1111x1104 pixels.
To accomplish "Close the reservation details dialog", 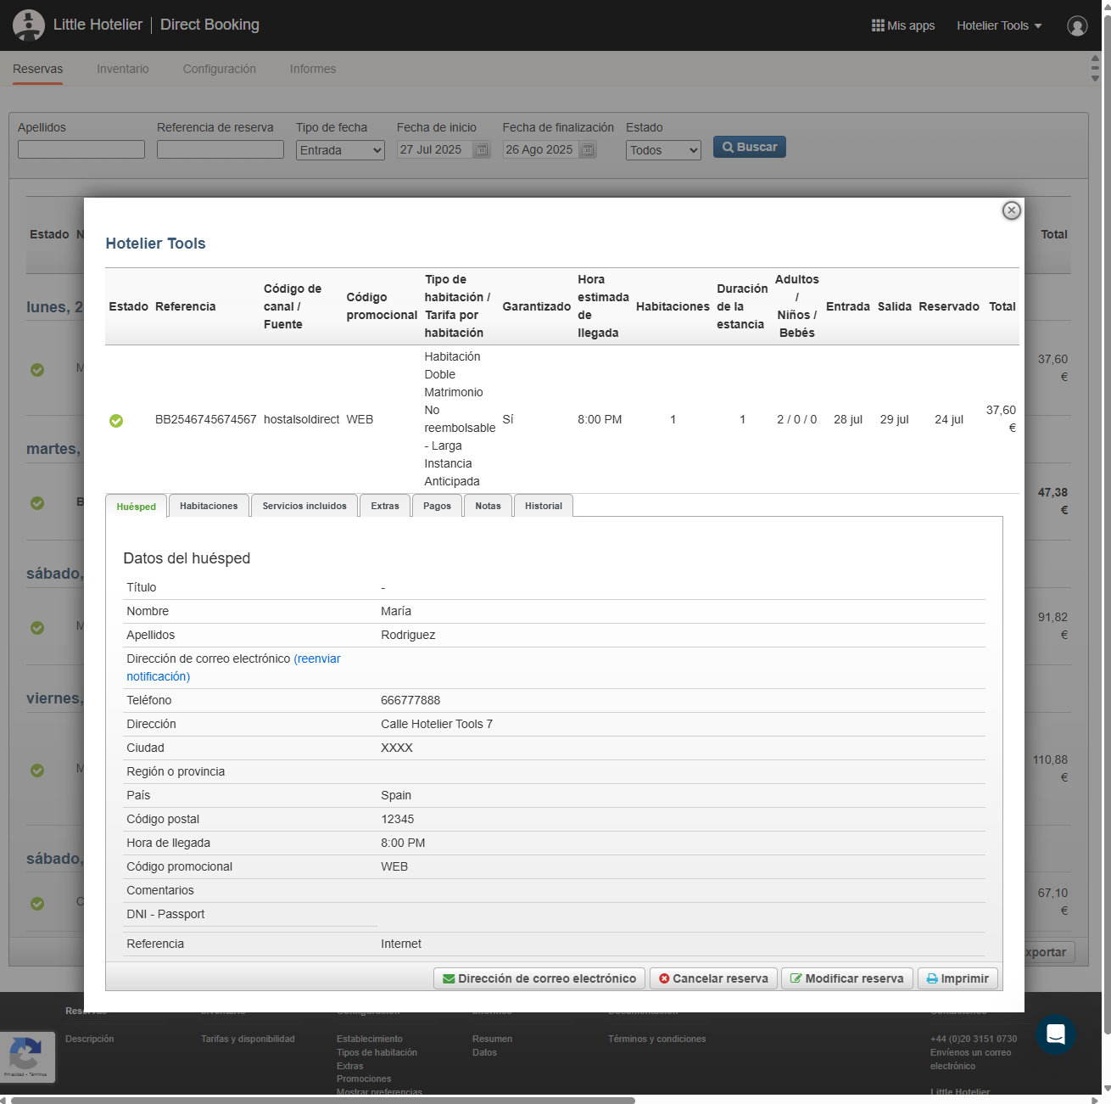I will (x=1011, y=210).
